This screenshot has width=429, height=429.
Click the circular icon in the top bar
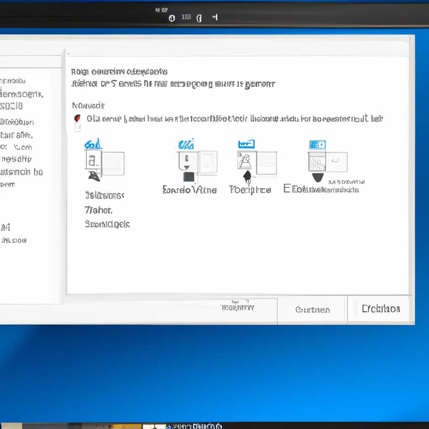click(x=172, y=18)
